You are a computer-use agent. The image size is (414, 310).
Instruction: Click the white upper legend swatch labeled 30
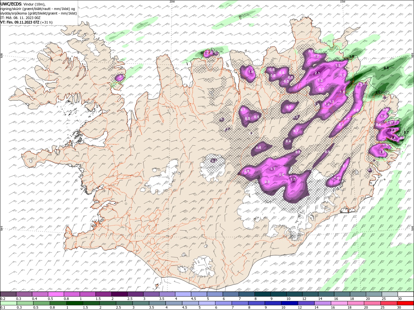pyautogui.click(x=406, y=294)
